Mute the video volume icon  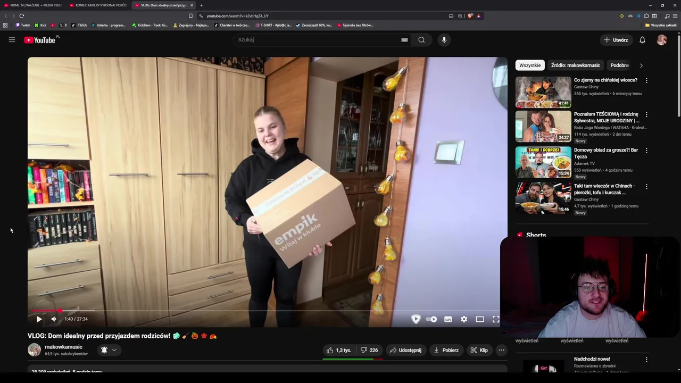pos(54,319)
